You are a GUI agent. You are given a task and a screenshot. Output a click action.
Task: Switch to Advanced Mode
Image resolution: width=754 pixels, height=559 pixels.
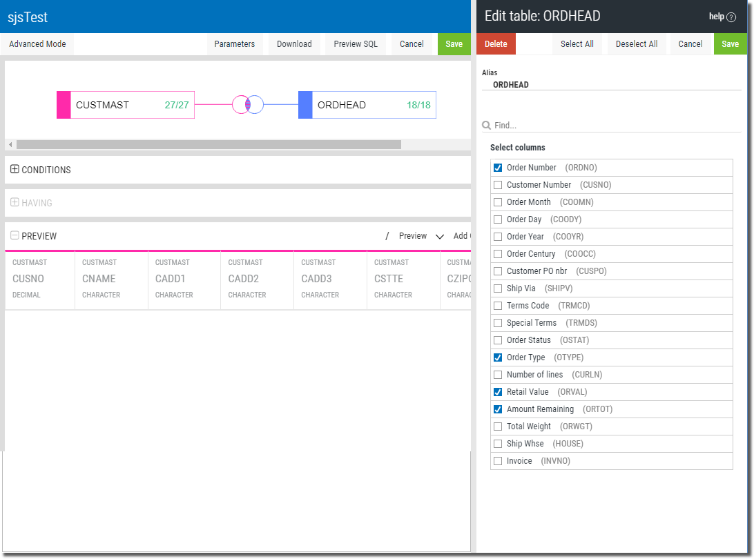[37, 43]
